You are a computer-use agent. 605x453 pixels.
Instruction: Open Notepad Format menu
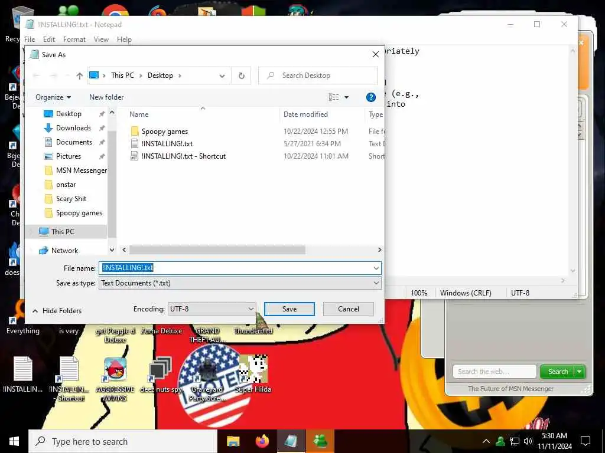tap(74, 40)
